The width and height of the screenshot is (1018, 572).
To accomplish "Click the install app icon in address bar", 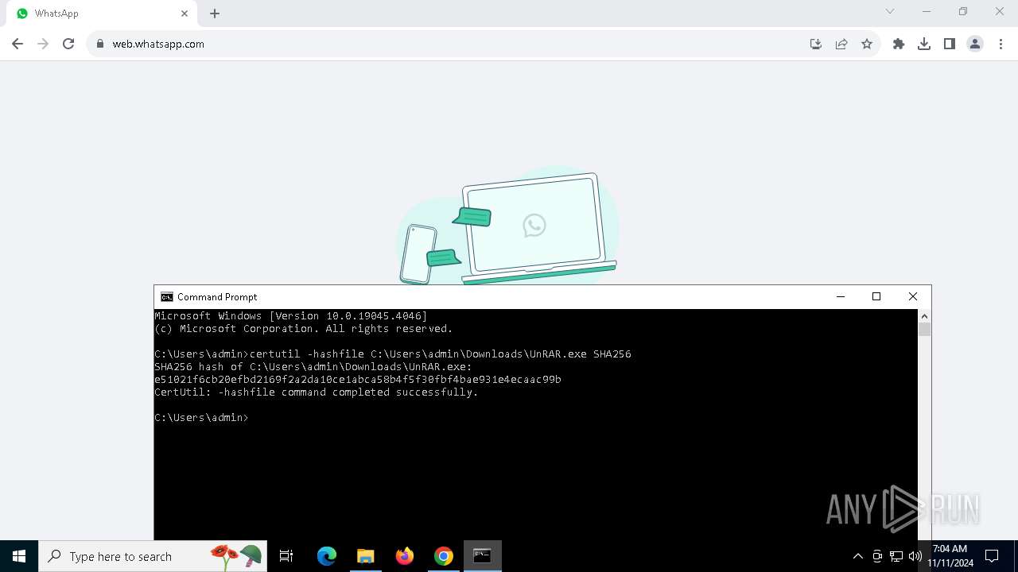I will click(816, 44).
